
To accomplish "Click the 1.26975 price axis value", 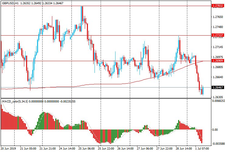I will [x=218, y=57].
